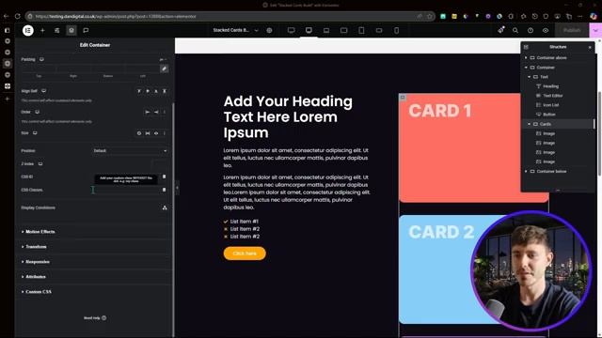Set Align Self to stretch

coord(165,91)
